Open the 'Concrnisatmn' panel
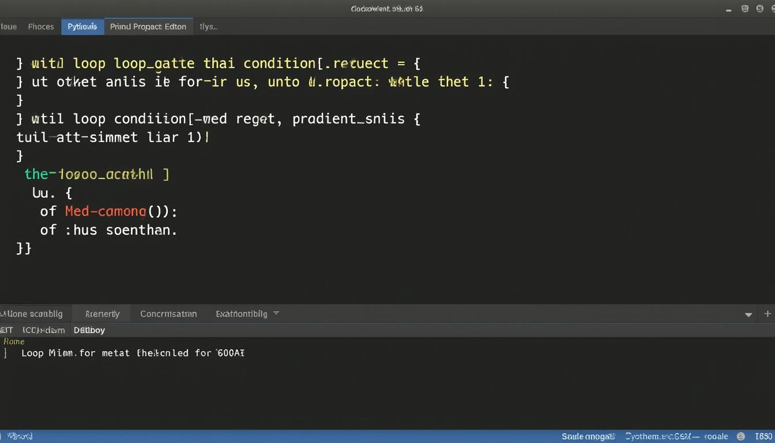 (x=168, y=314)
